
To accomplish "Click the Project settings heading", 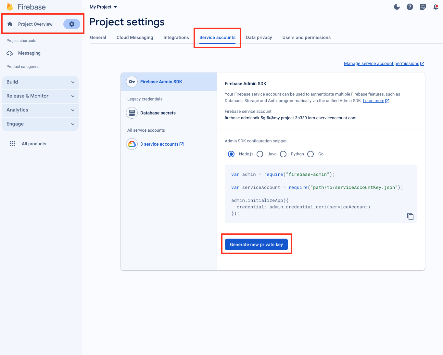I will point(127,22).
